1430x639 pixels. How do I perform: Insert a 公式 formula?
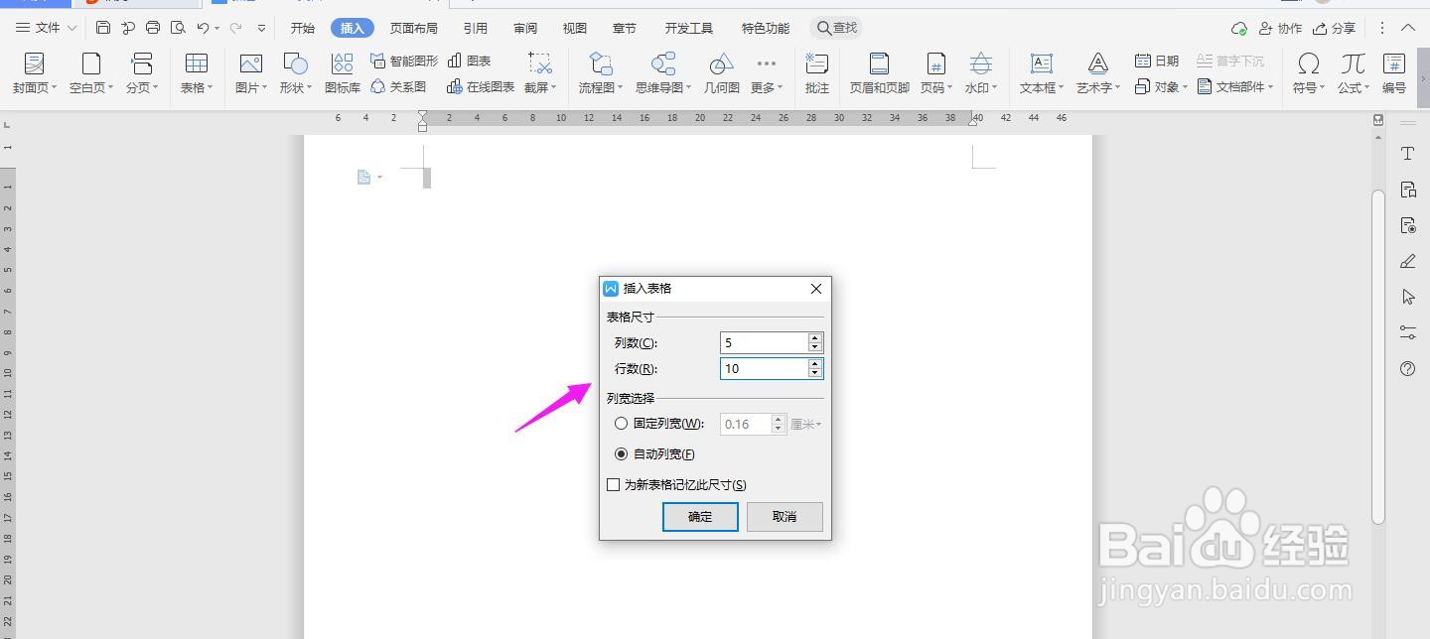(x=1353, y=73)
